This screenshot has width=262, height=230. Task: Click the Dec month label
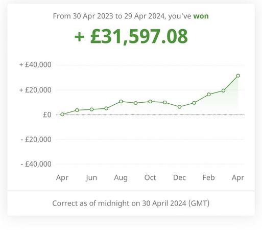click(x=179, y=177)
